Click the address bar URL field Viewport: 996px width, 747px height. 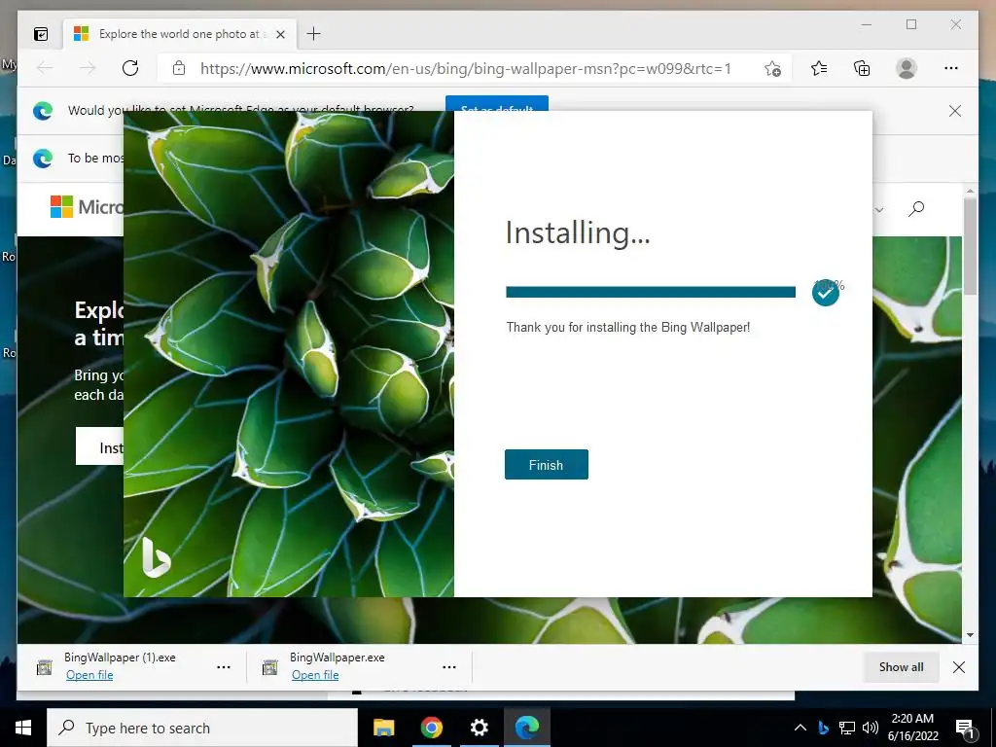[466, 68]
